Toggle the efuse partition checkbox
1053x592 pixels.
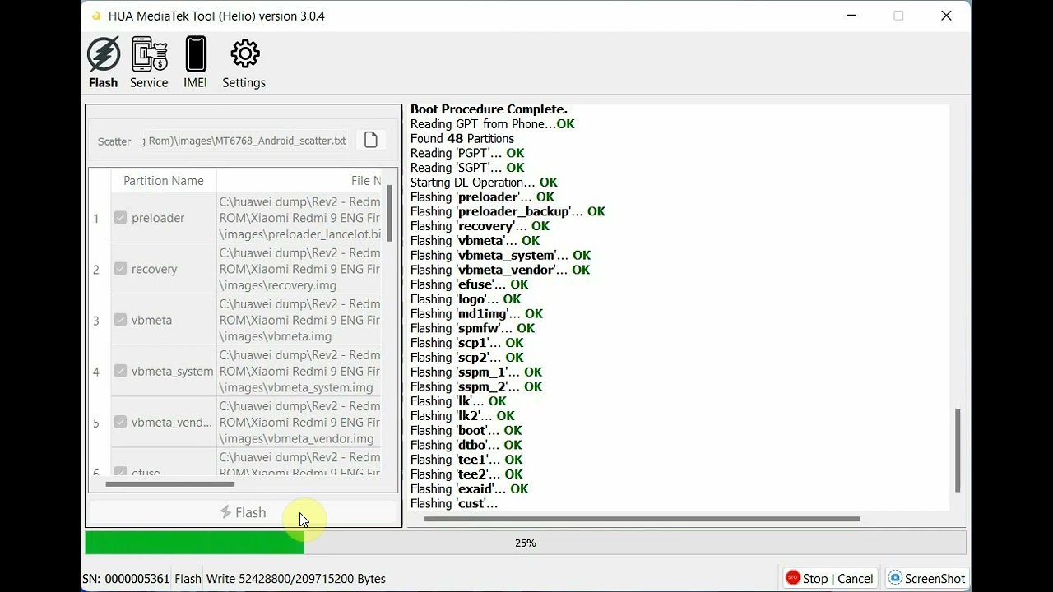click(x=120, y=472)
